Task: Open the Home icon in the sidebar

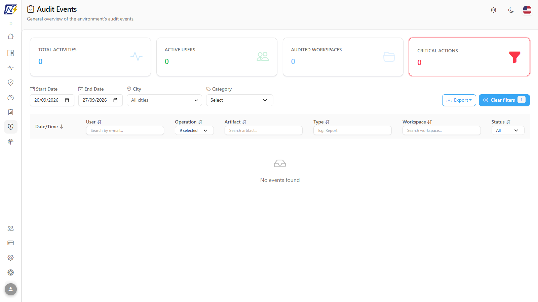Action: pos(11,36)
